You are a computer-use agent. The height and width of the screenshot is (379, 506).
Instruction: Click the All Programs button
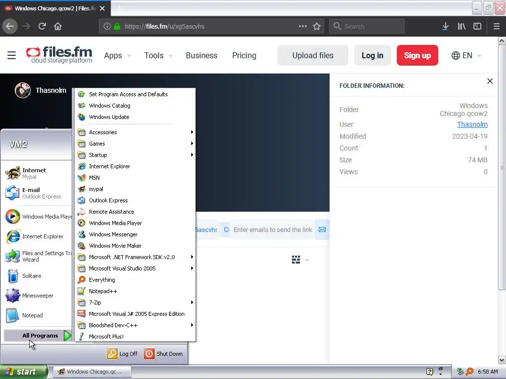point(38,336)
